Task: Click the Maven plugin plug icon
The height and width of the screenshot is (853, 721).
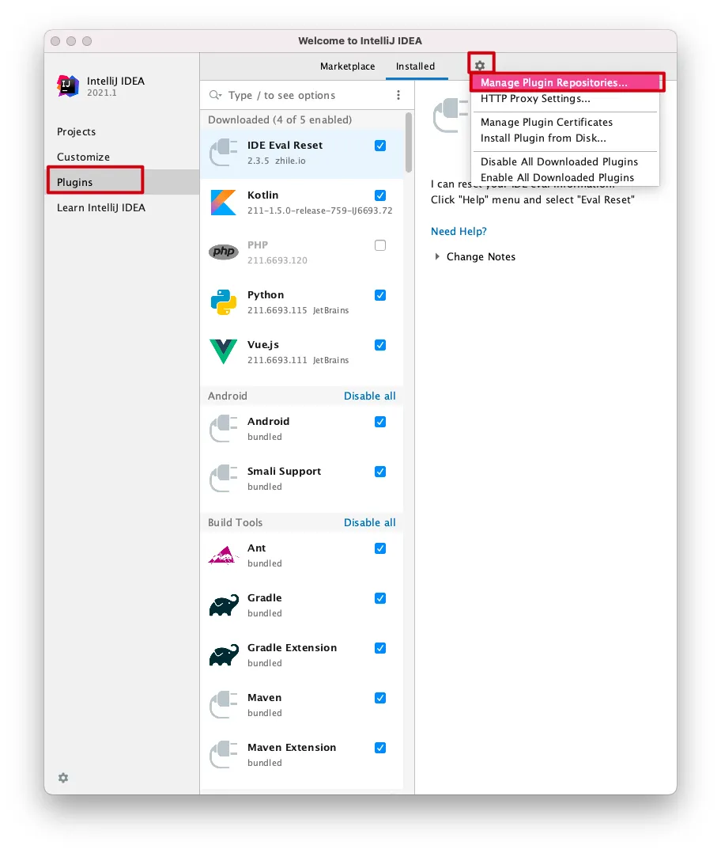Action: [224, 705]
